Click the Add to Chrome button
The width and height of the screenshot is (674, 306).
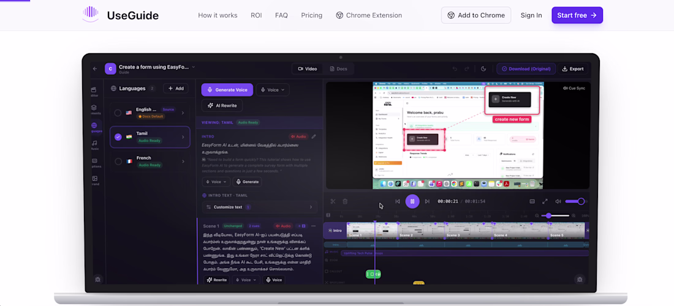(x=476, y=15)
